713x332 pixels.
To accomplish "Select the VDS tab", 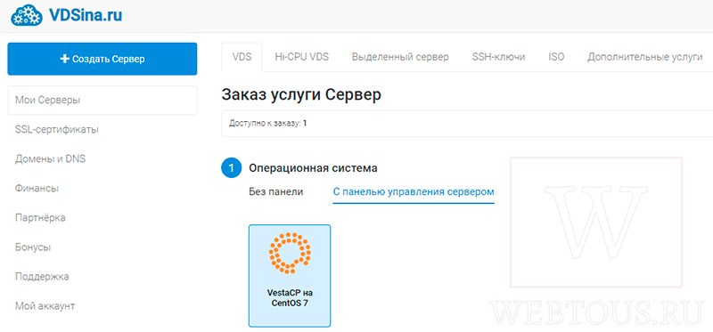I will click(x=242, y=57).
